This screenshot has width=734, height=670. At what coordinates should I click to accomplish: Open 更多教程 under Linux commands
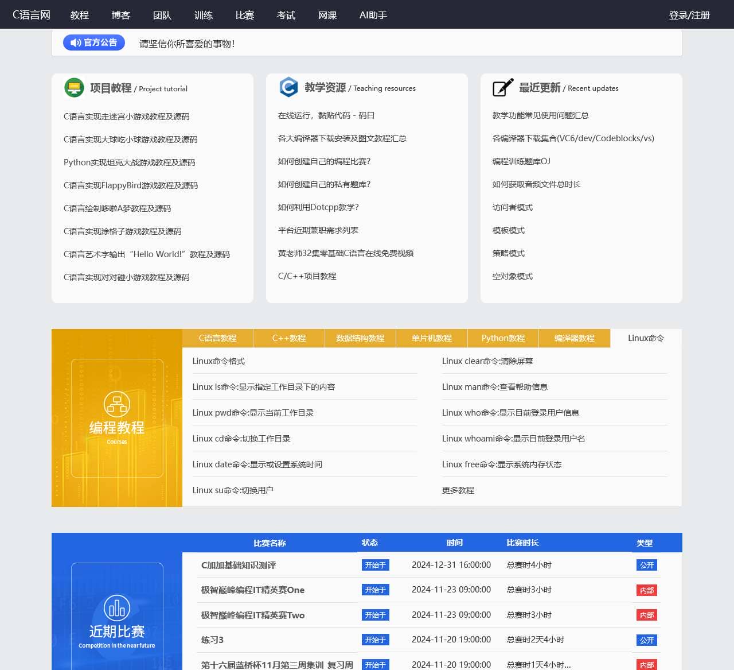pos(458,490)
